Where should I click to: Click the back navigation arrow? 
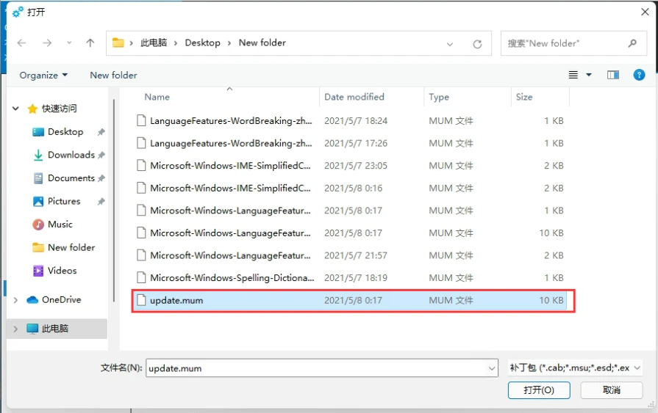pos(22,43)
